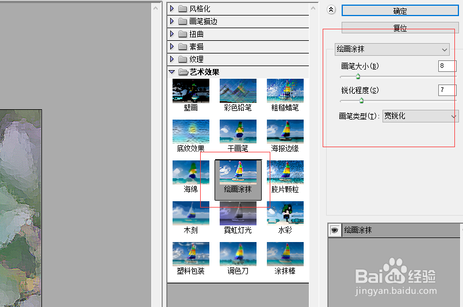
Task: Click the 锐化程度 slider handle
Action: [x=361, y=101]
